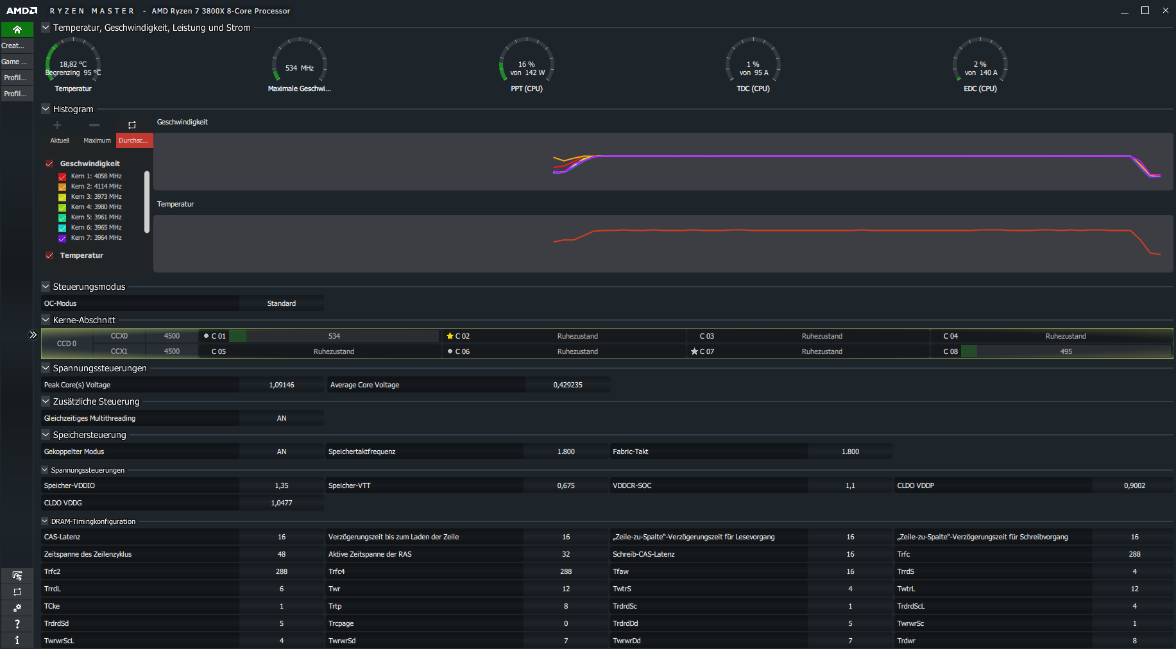Open the info (i) icon in sidebar

17,639
